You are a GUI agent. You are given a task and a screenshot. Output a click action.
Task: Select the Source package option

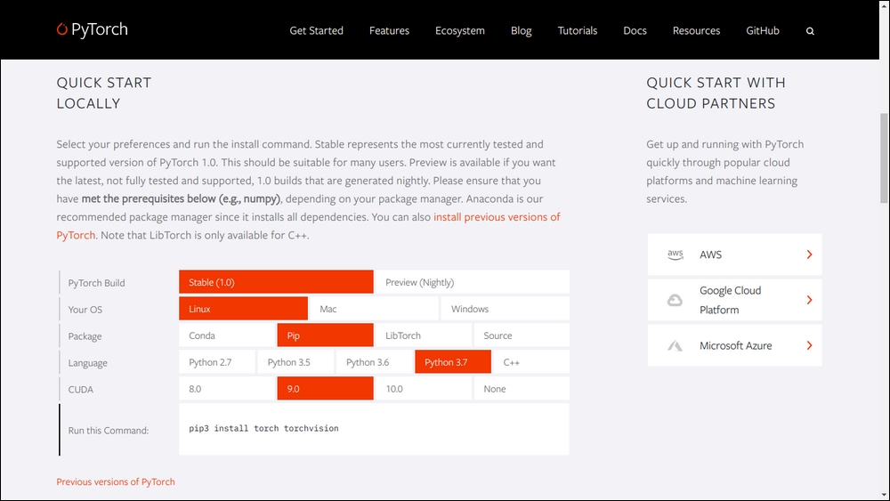(522, 335)
